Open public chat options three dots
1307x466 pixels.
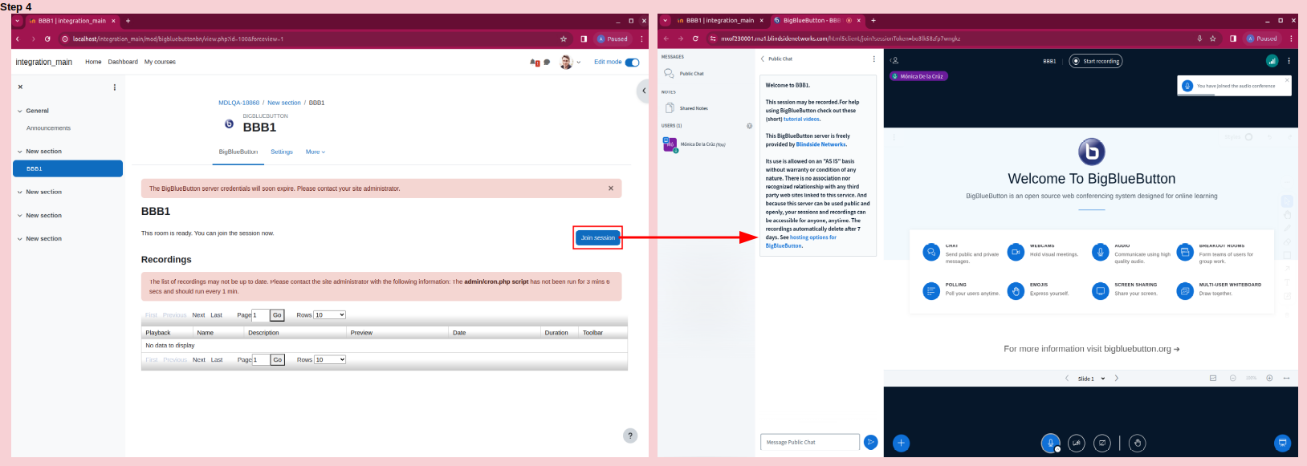pyautogui.click(x=873, y=59)
